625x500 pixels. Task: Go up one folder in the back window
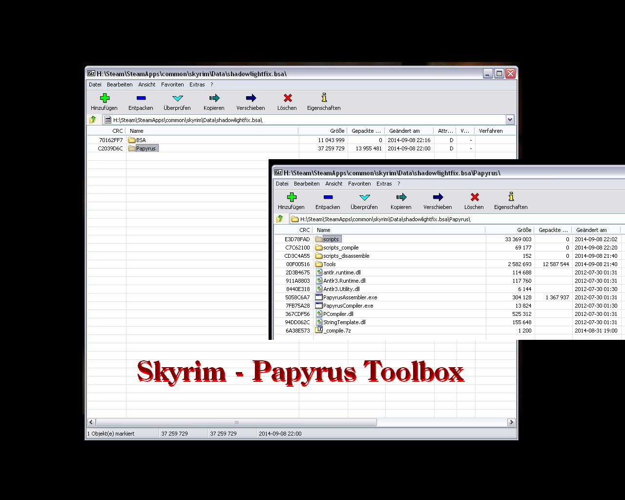click(x=93, y=120)
